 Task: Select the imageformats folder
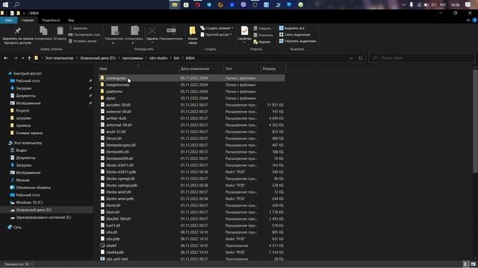point(118,85)
